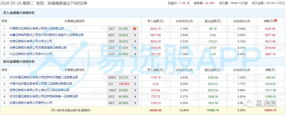Click buy amount 4624.30
This screenshot has height=116, width=286.
(x=155, y=41)
